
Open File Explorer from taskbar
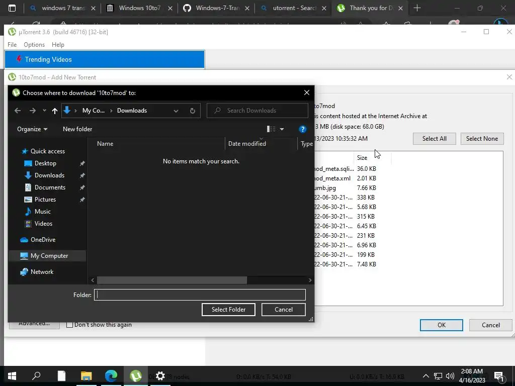coord(87,376)
